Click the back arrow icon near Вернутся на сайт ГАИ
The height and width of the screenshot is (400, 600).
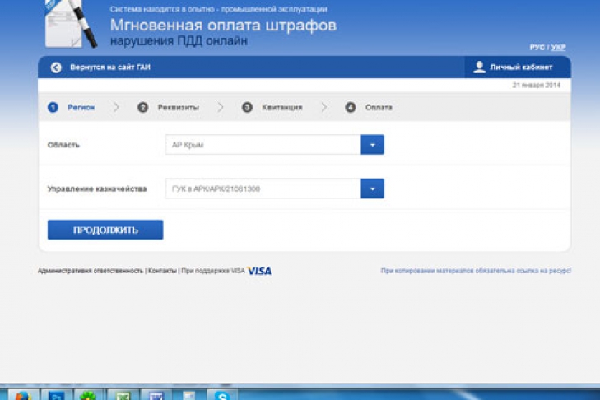56,67
